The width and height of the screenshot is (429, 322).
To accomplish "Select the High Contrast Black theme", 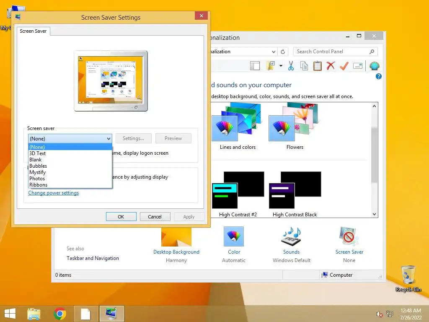I will pyautogui.click(x=295, y=195).
